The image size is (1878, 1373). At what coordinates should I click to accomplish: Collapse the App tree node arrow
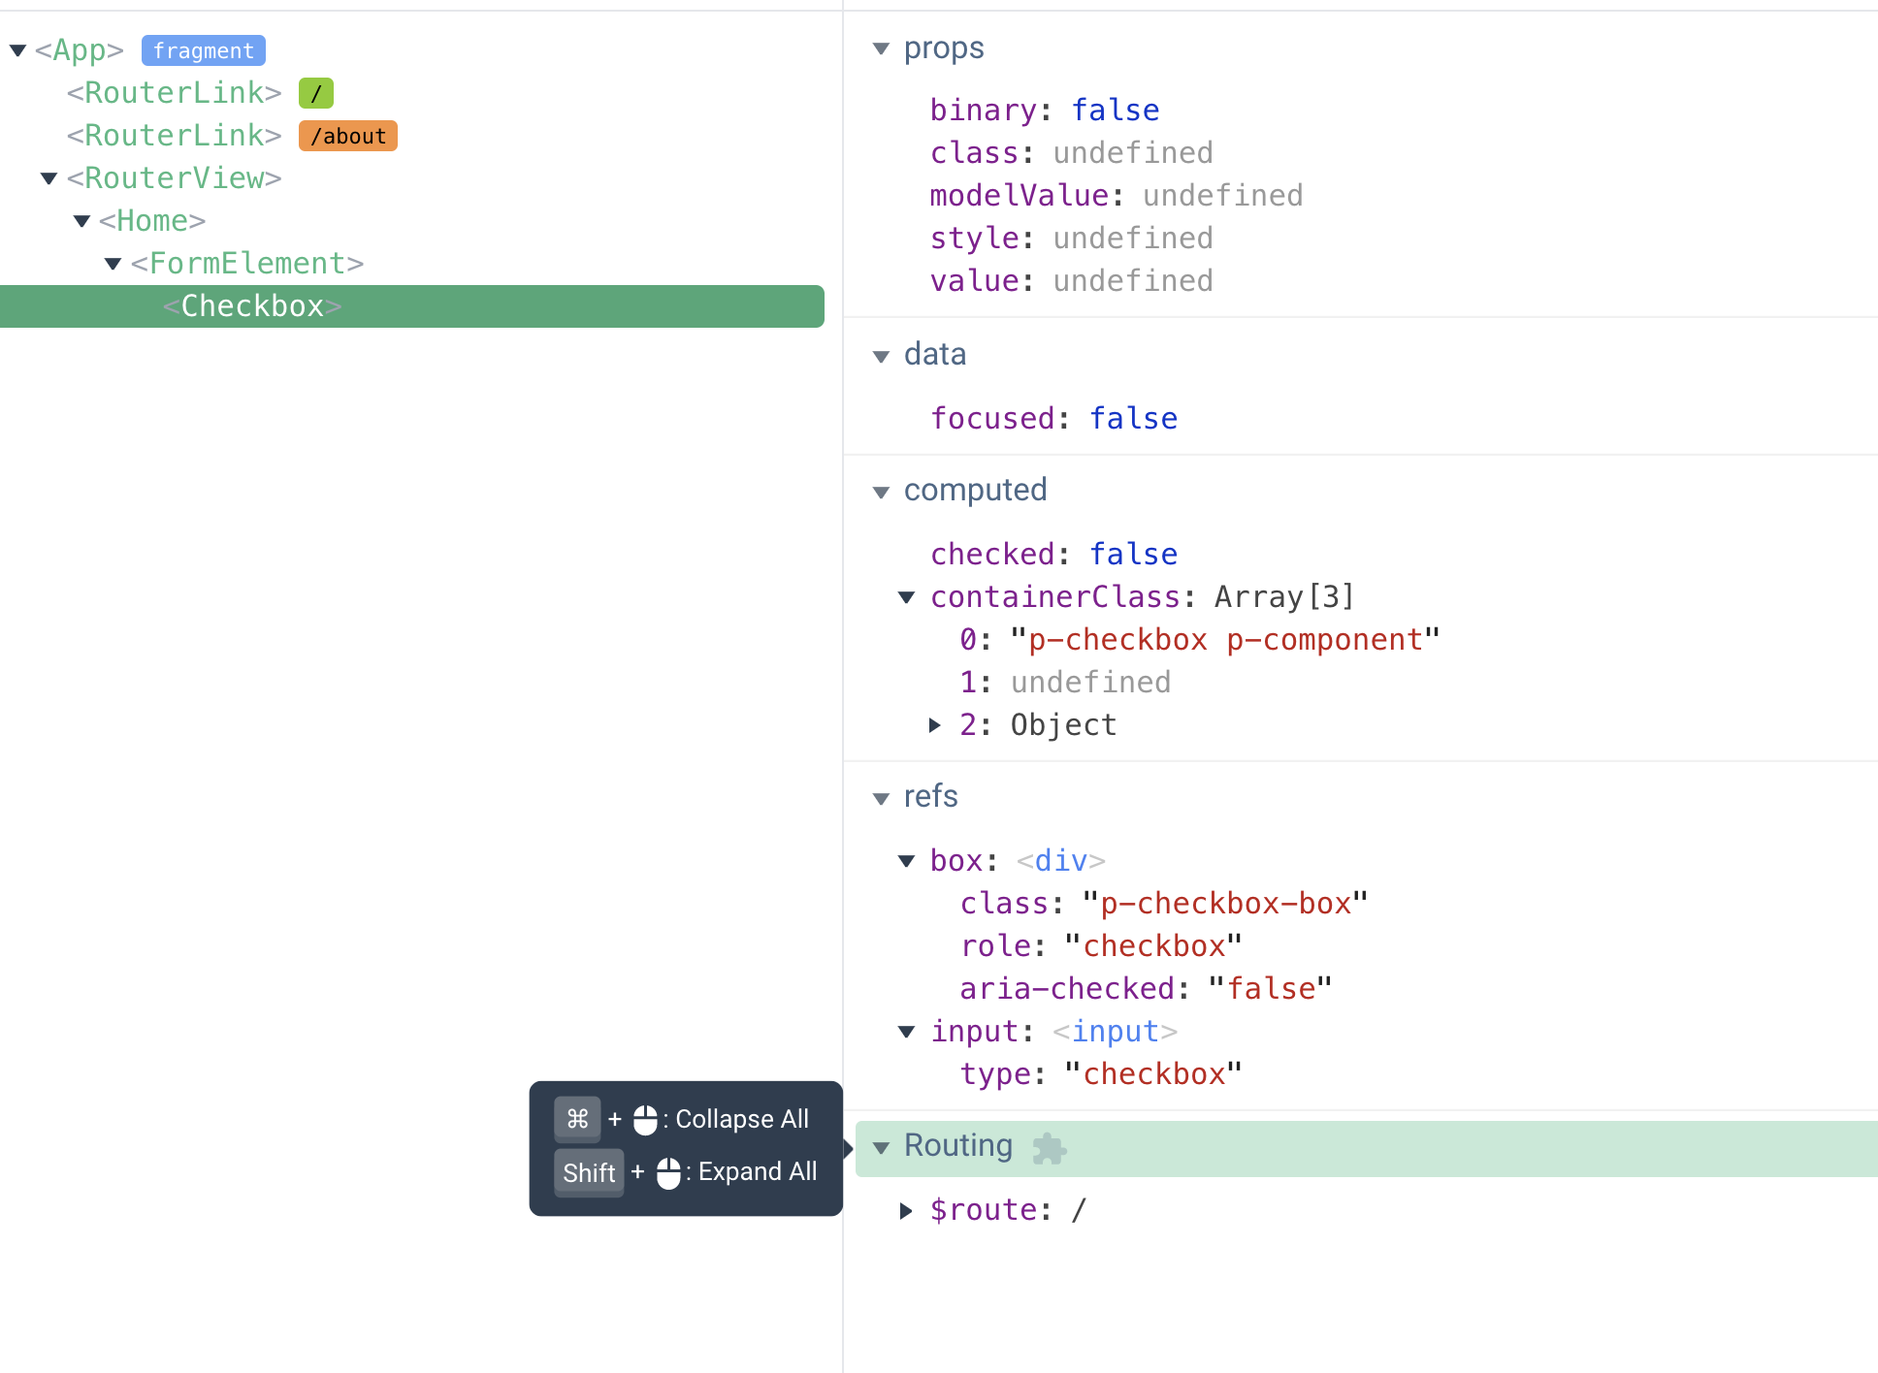[x=17, y=50]
